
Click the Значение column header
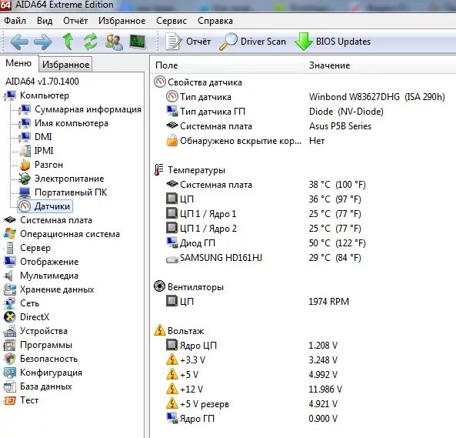(x=329, y=65)
